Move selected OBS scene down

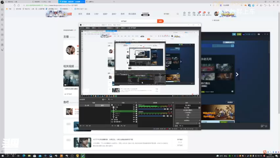pos(90,126)
